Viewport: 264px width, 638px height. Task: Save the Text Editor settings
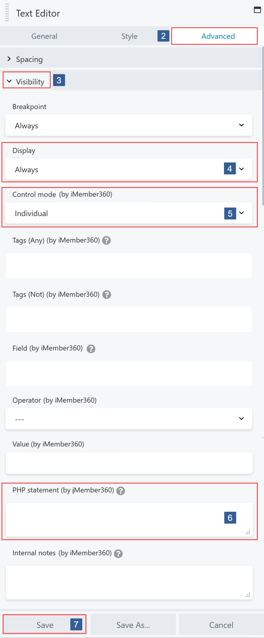[44, 625]
